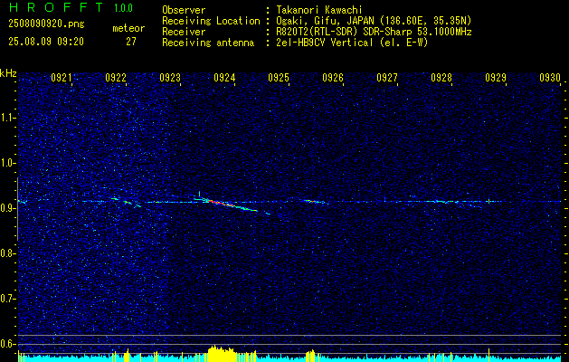Click the date stamp 25.08.09 09:20
This screenshot has width=569, height=362.
(x=46, y=42)
